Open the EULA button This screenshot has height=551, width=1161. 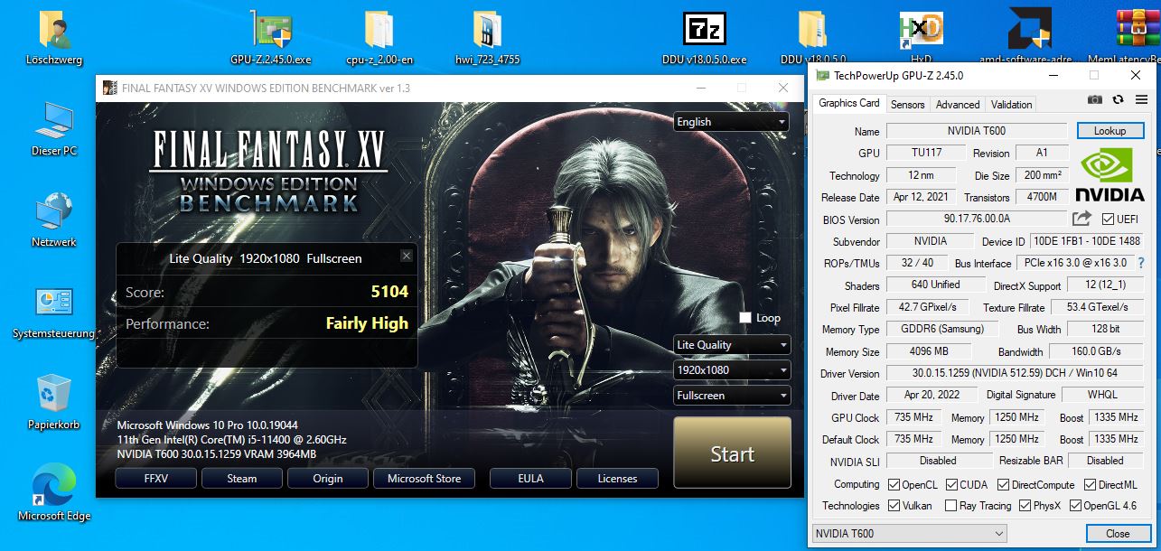[530, 479]
